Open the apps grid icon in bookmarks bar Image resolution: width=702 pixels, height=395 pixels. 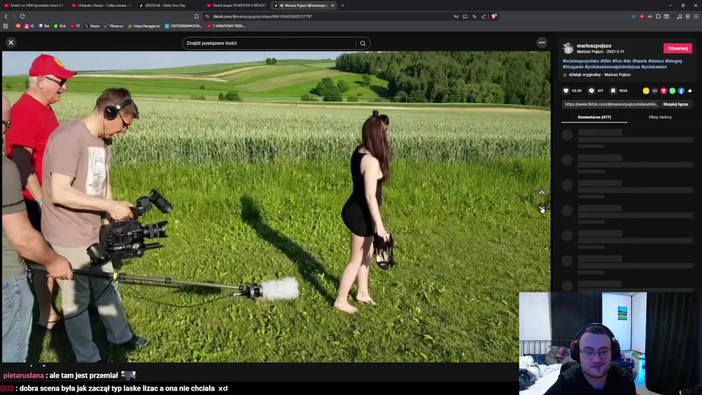click(x=5, y=26)
